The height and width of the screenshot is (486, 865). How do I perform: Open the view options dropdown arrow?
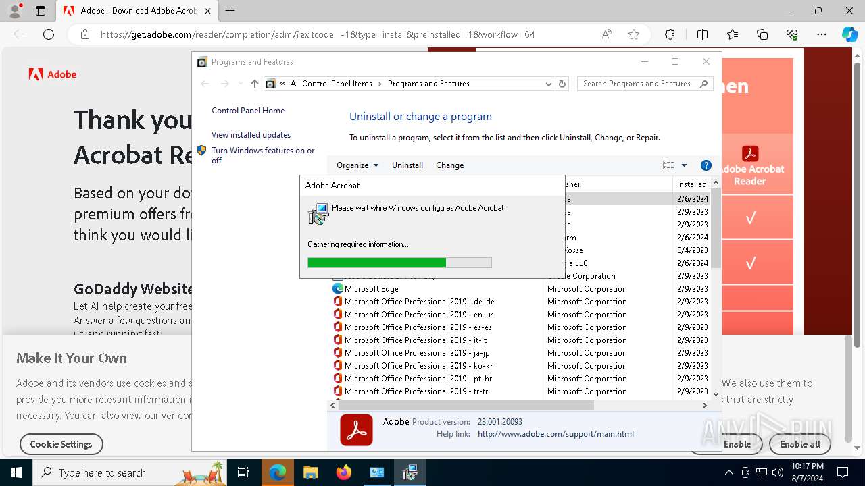tap(684, 165)
